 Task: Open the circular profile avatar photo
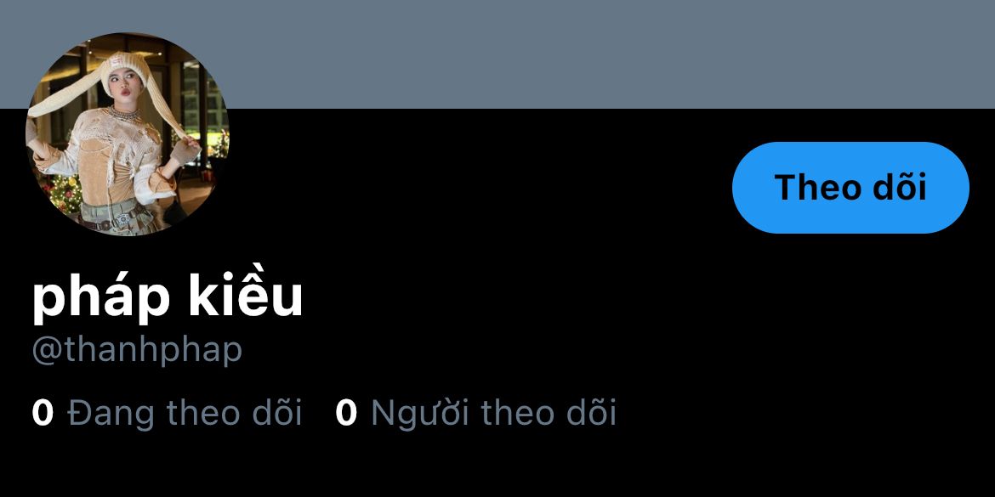pyautogui.click(x=127, y=133)
